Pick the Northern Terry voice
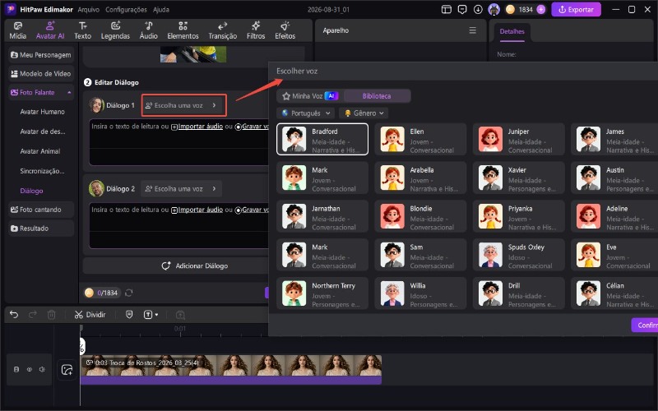The height and width of the screenshot is (411, 658). (322, 293)
